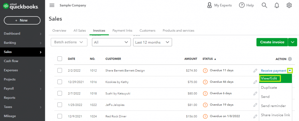Image resolution: width=299 pixels, height=121 pixels.
Task: Sort by the CUSTOMER column header
Action: click(113, 59)
